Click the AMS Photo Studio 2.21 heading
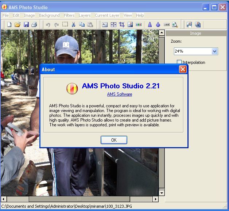 [121, 86]
